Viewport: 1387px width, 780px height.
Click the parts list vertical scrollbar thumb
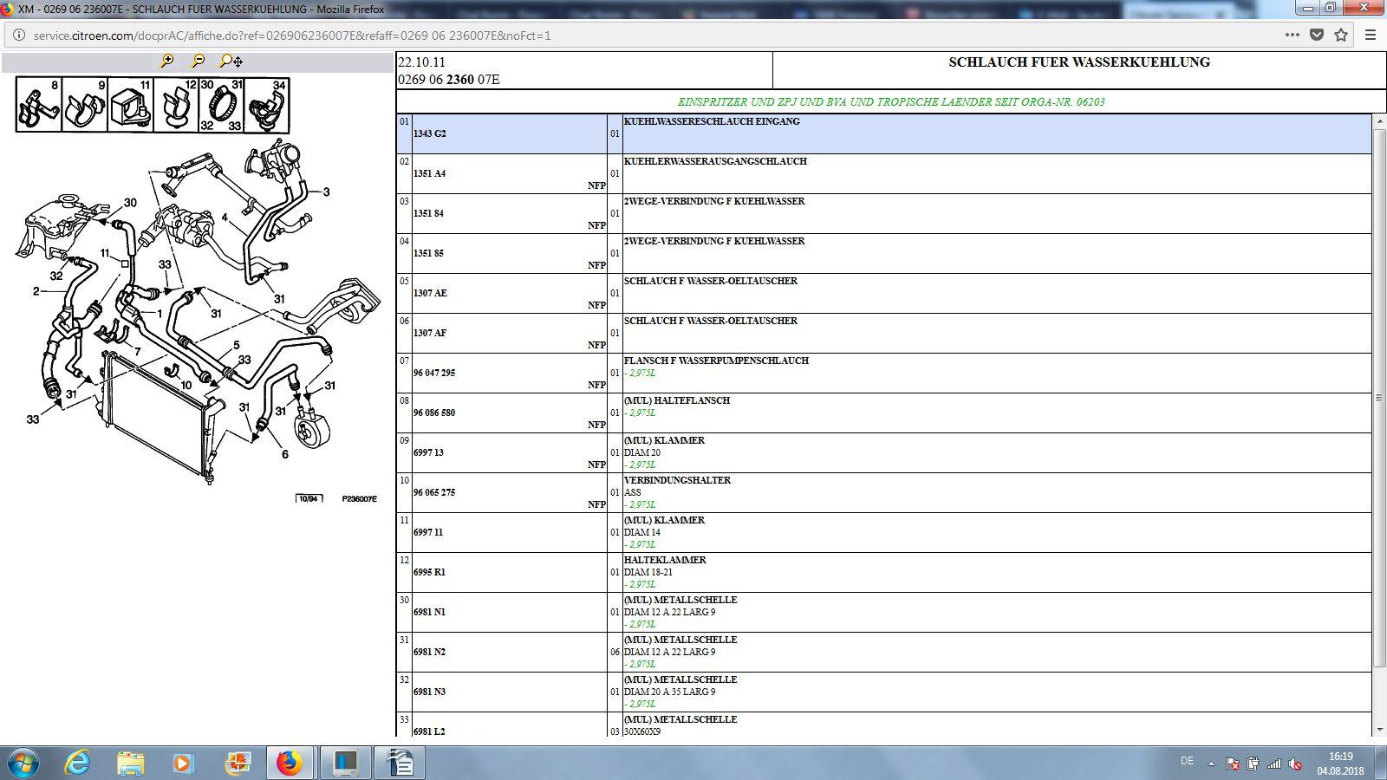point(1378,398)
